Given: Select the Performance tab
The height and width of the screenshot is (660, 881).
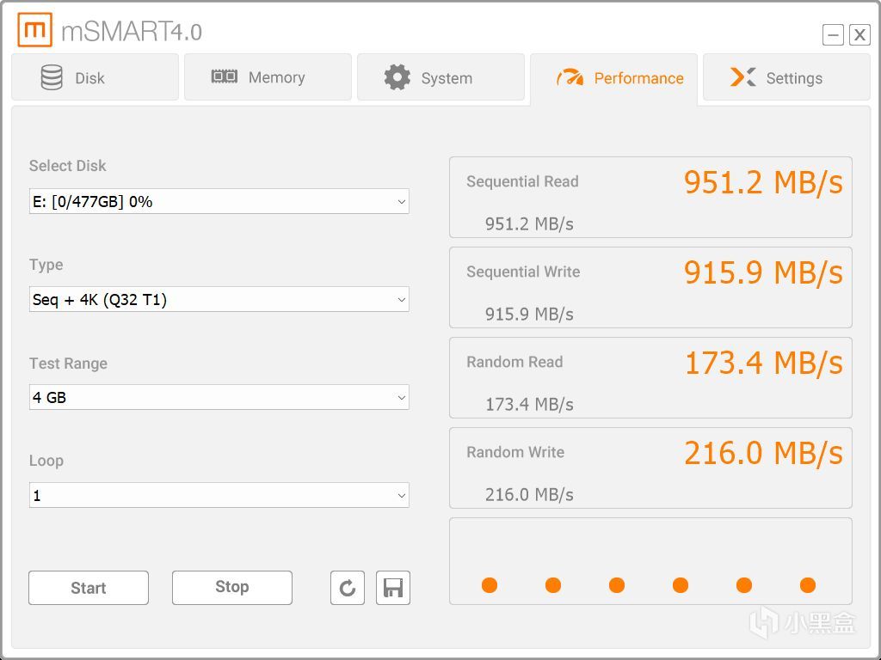Looking at the screenshot, I should click(613, 78).
